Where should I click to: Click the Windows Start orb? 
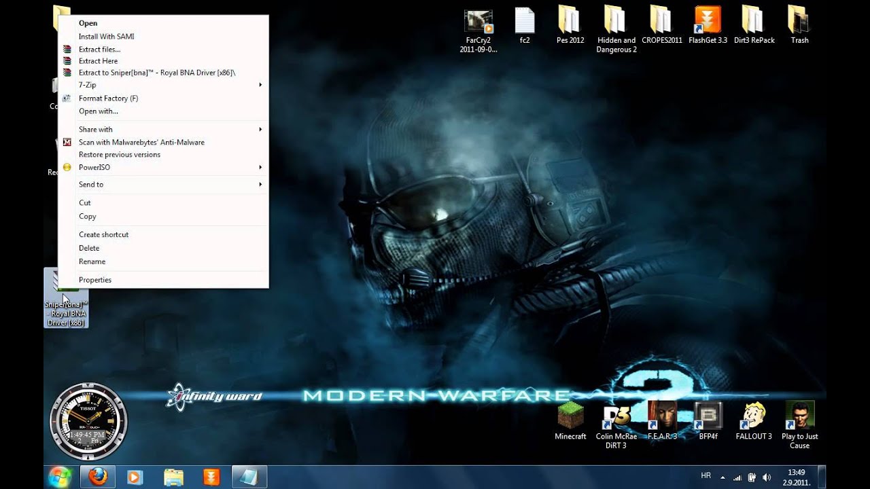[60, 477]
